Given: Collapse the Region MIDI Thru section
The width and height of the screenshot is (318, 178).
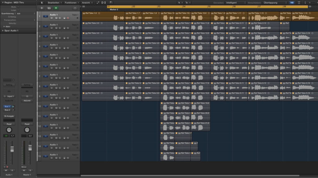Looking at the screenshot, I should pyautogui.click(x=2, y=2).
